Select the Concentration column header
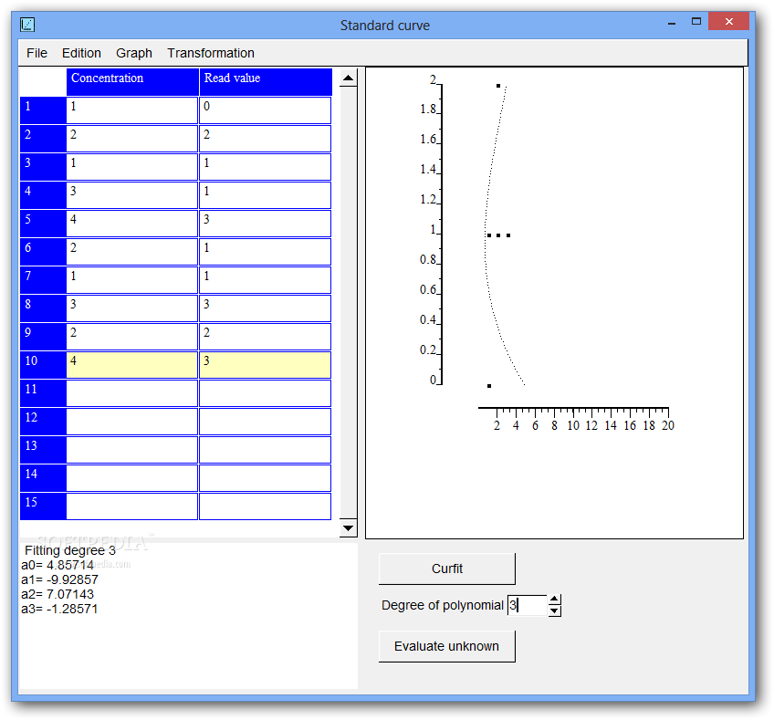The height and width of the screenshot is (720, 774). [x=132, y=82]
